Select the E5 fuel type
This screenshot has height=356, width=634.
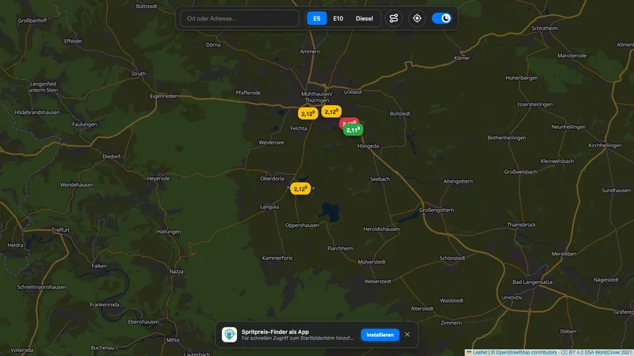click(x=316, y=18)
